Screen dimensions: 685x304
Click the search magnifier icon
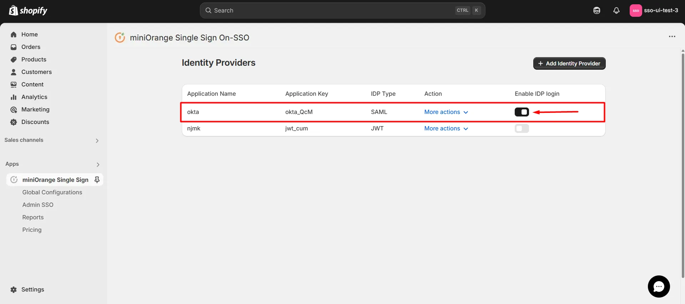tap(208, 11)
